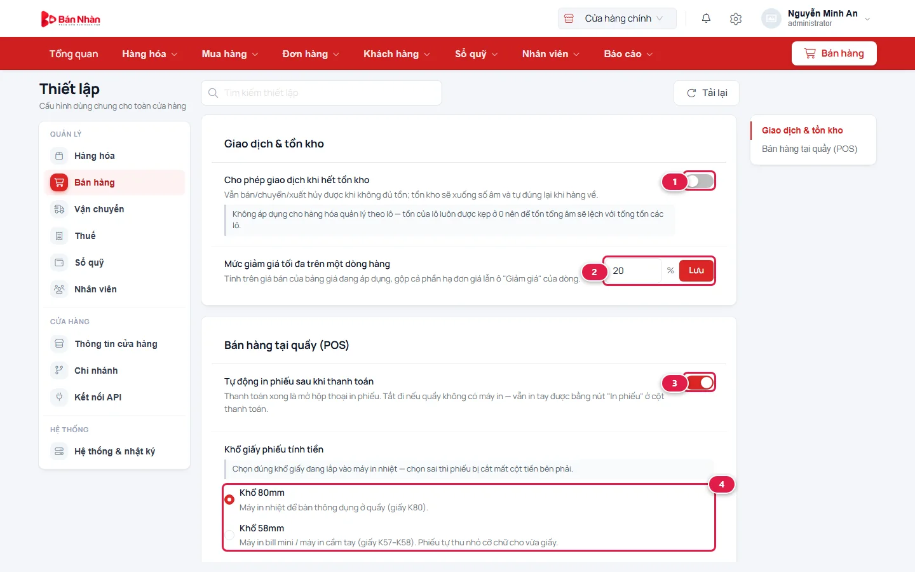Turn off auto print receipt toggle
Image resolution: width=915 pixels, height=572 pixels.
point(700,383)
